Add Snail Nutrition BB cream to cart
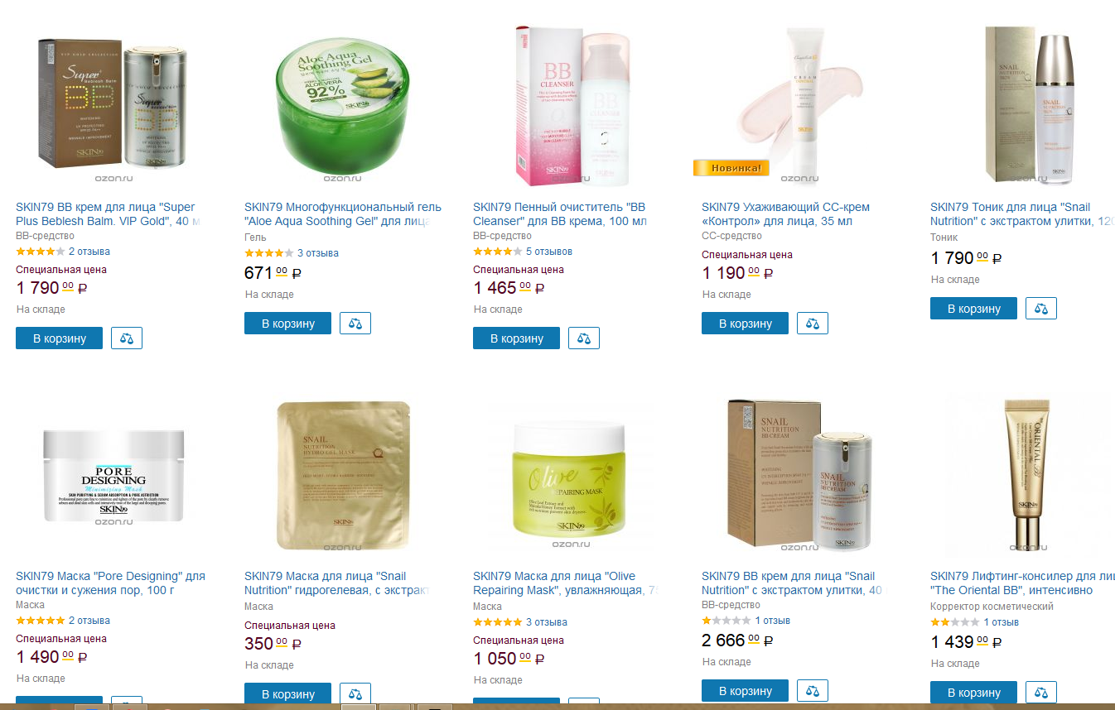 pyautogui.click(x=745, y=690)
